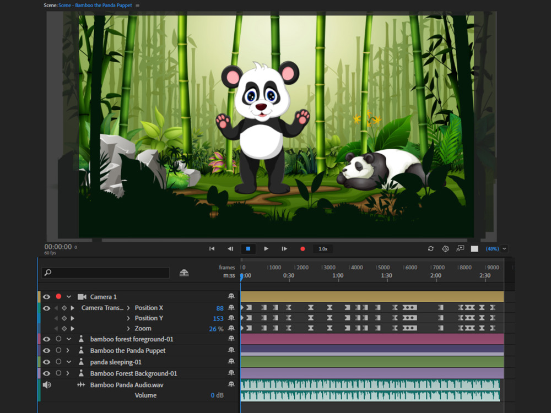Collapse the bamboo forest foreground-01 track
The width and height of the screenshot is (551, 413).
[69, 339]
